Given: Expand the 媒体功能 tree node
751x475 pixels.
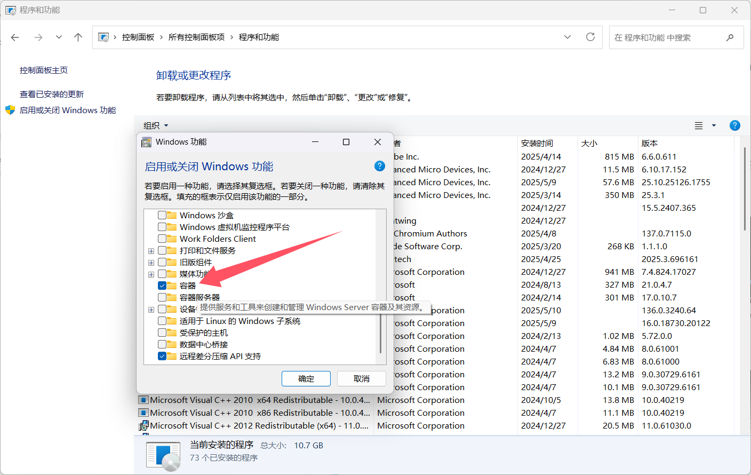Looking at the screenshot, I should pos(151,274).
